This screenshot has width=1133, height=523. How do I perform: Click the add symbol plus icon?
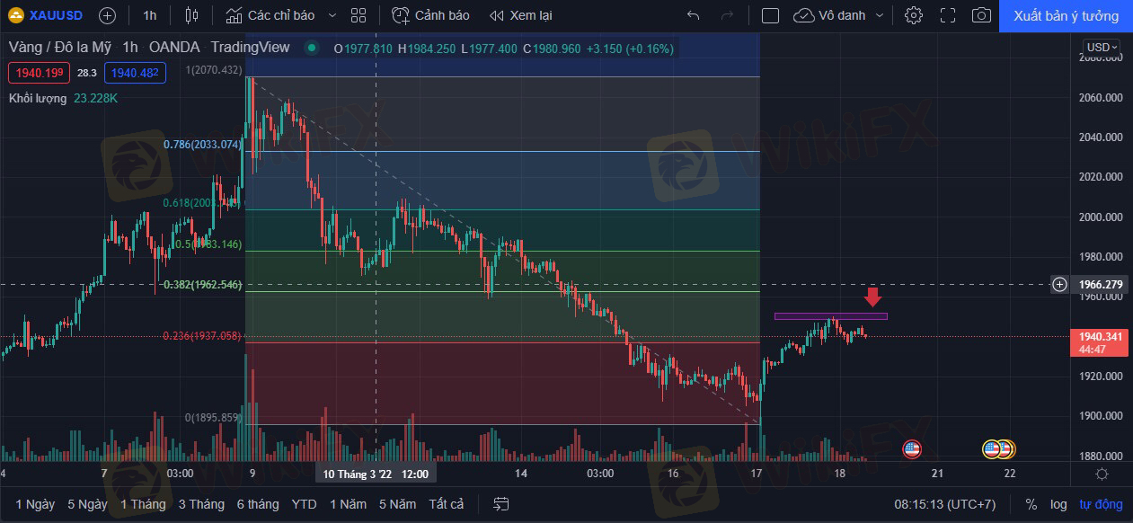pyautogui.click(x=107, y=15)
